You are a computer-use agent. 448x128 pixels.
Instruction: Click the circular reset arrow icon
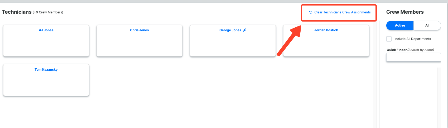(311, 12)
